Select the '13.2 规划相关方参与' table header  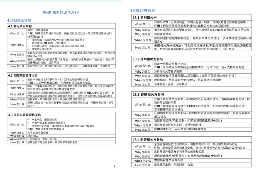[147, 59]
